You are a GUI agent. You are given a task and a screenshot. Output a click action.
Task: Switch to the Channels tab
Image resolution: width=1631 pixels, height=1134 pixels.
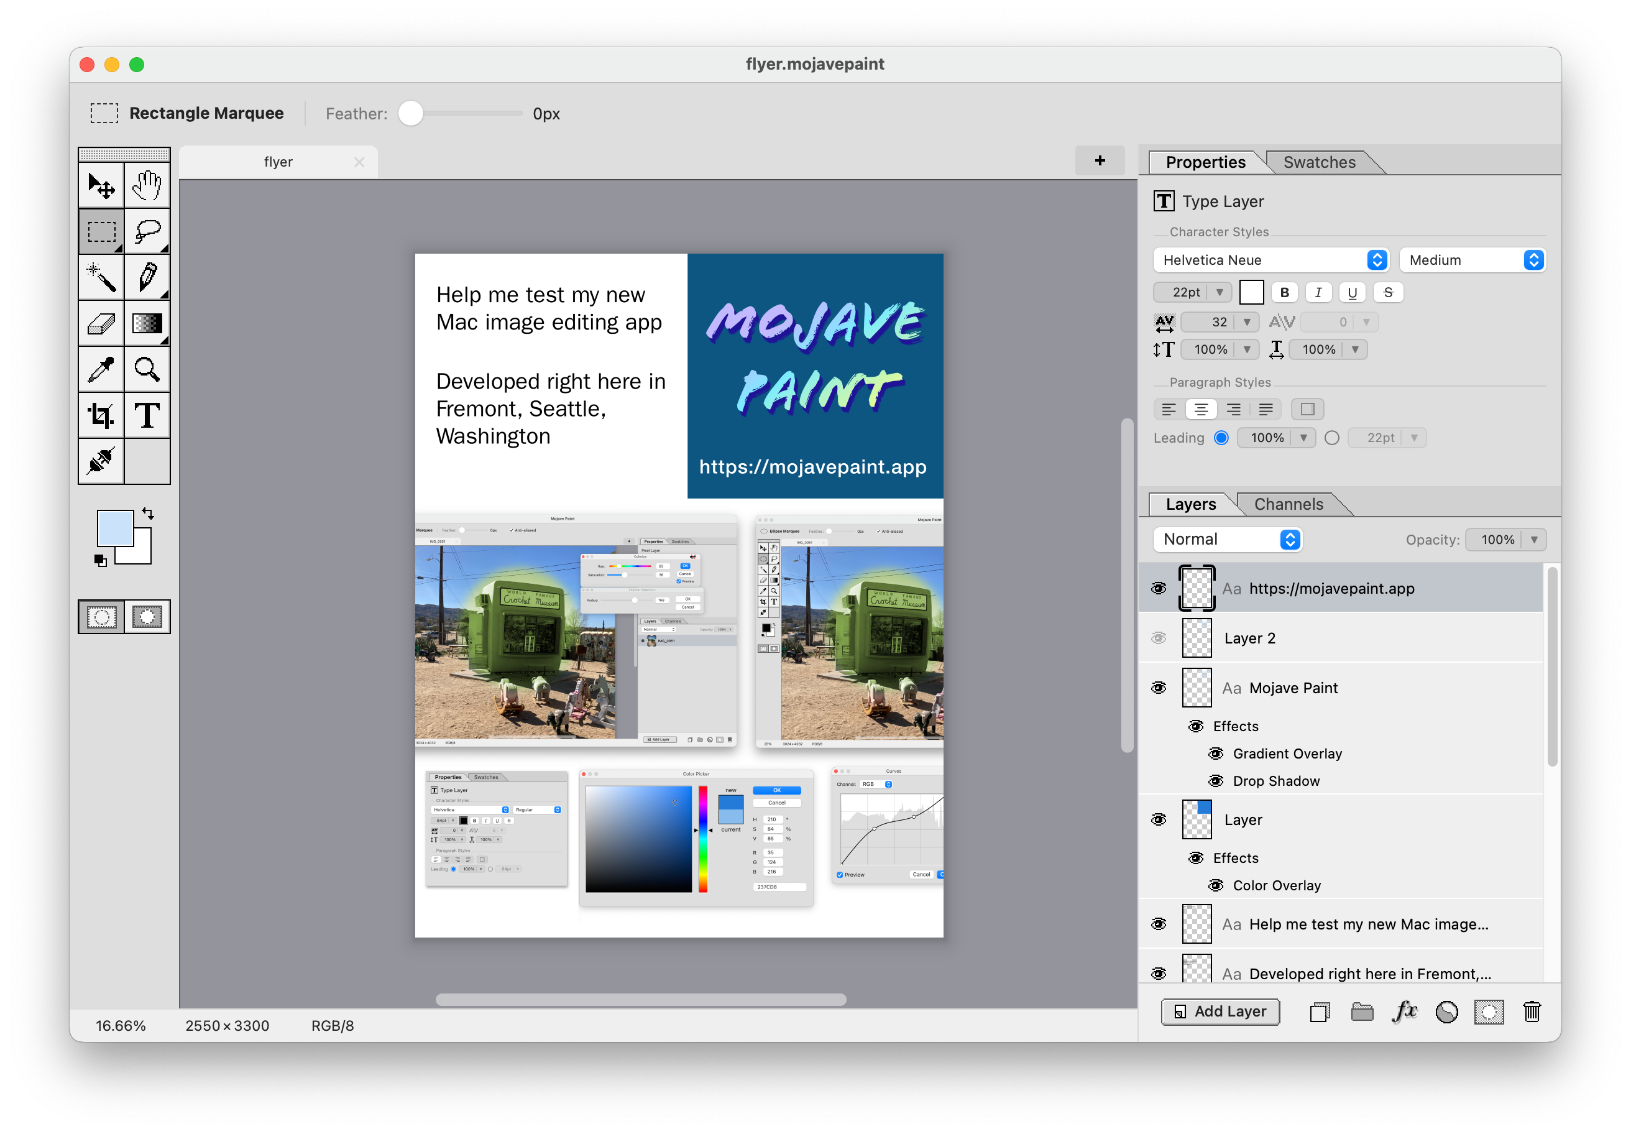[x=1289, y=504]
